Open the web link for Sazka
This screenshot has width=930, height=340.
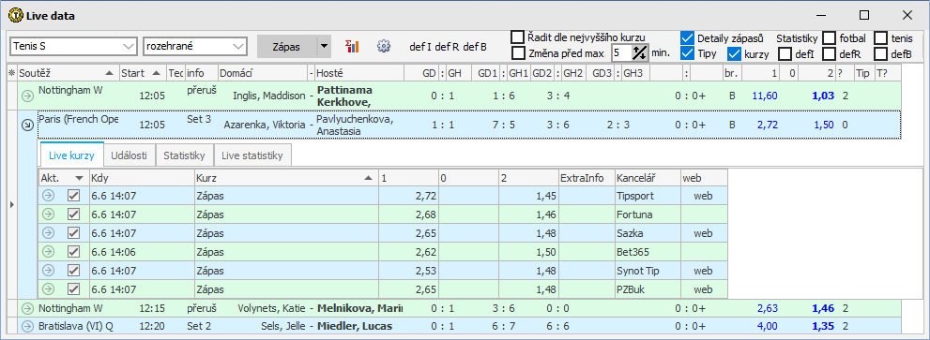tap(704, 233)
